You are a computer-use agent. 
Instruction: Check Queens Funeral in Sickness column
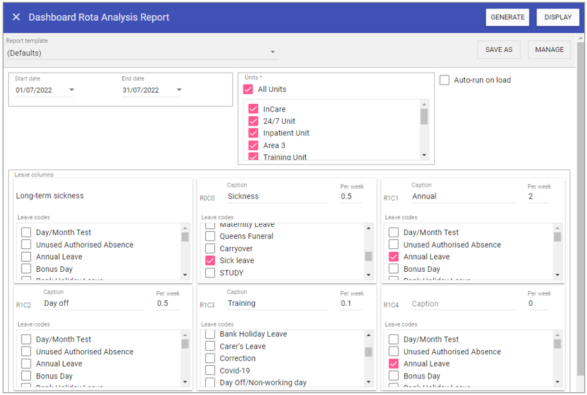tap(210, 237)
